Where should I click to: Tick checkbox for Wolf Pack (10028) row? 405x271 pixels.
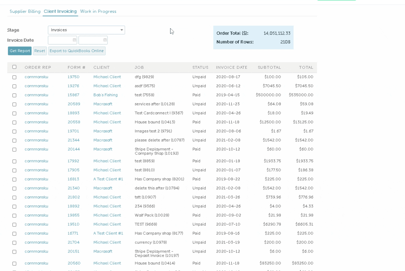(14, 216)
